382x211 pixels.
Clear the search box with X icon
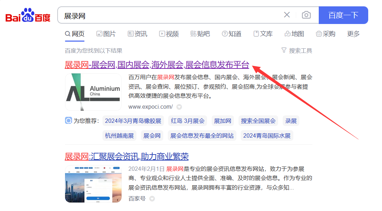[287, 15]
